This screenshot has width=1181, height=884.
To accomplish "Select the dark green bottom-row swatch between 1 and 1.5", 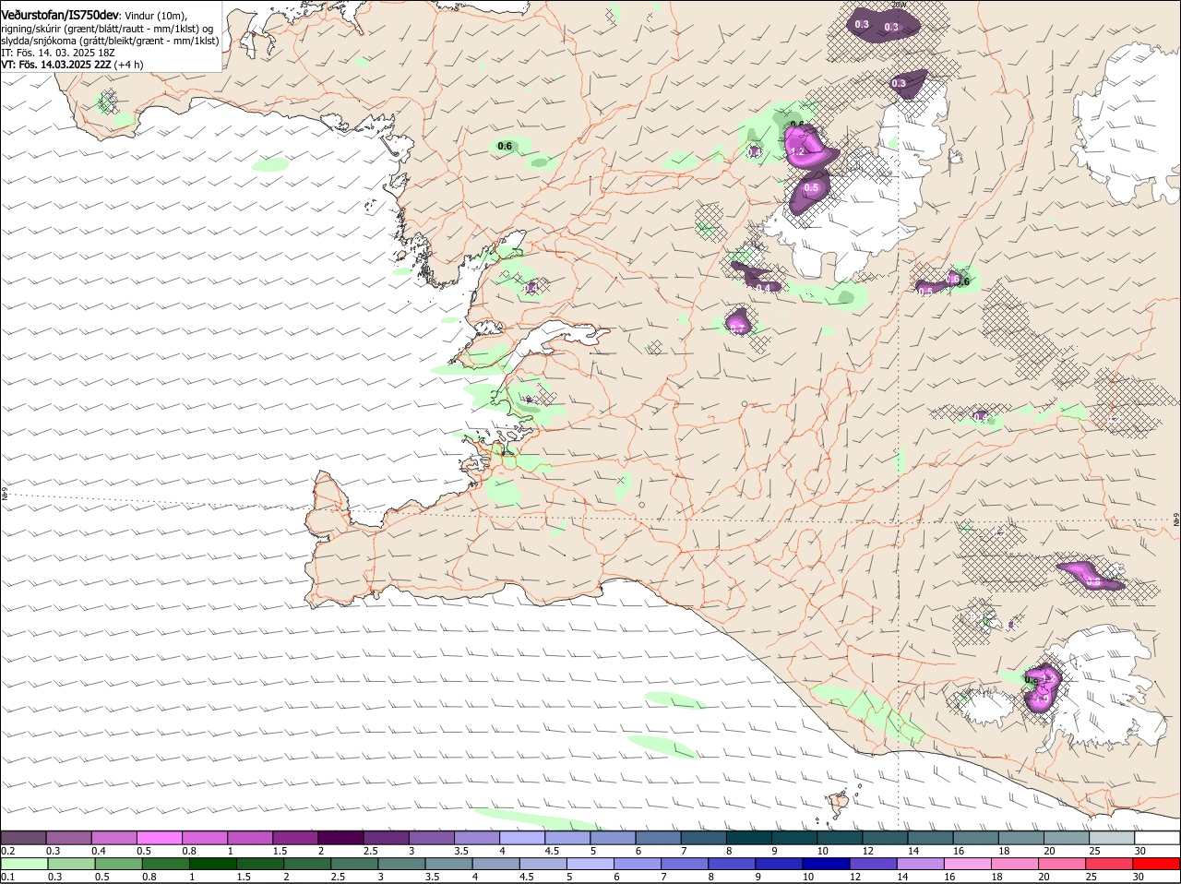I will pyautogui.click(x=213, y=864).
